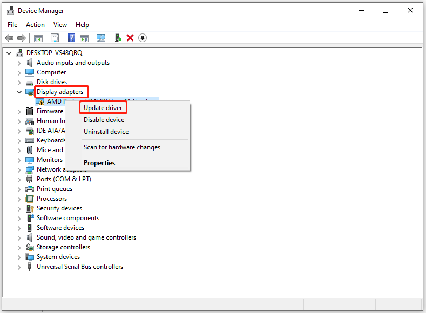Image resolution: width=426 pixels, height=313 pixels.
Task: Toggle the action pane toolbar icon
Action: [84, 38]
